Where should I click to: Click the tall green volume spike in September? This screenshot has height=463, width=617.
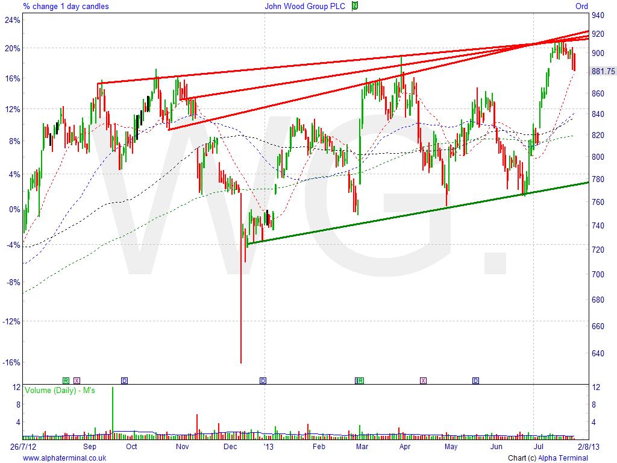pyautogui.click(x=112, y=410)
